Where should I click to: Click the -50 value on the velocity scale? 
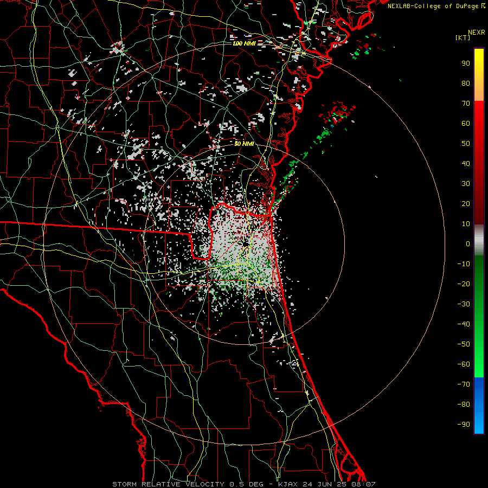464,344
